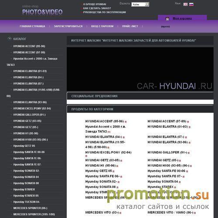218x218 pixels.
Task: Select Hyunday SANTA FE 06- in sidebar
Action: tap(27, 158)
